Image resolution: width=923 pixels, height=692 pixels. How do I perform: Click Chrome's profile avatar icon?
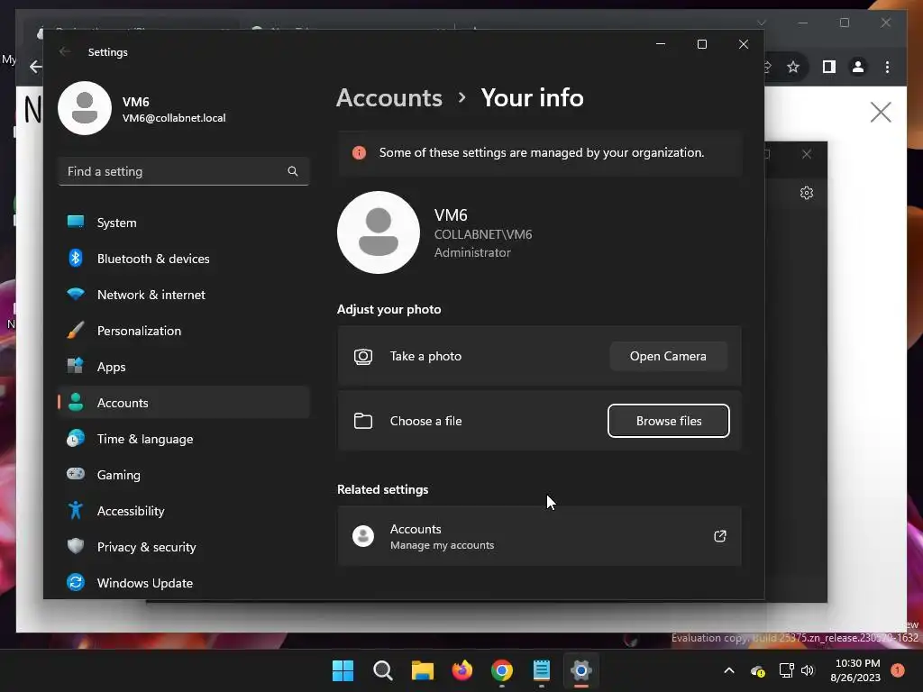[x=858, y=67]
